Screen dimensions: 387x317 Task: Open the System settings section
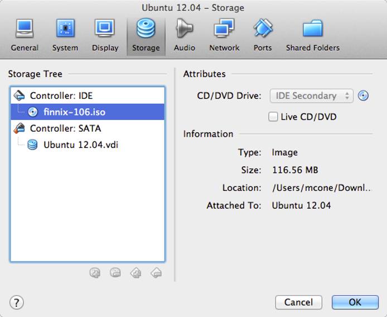pos(65,35)
